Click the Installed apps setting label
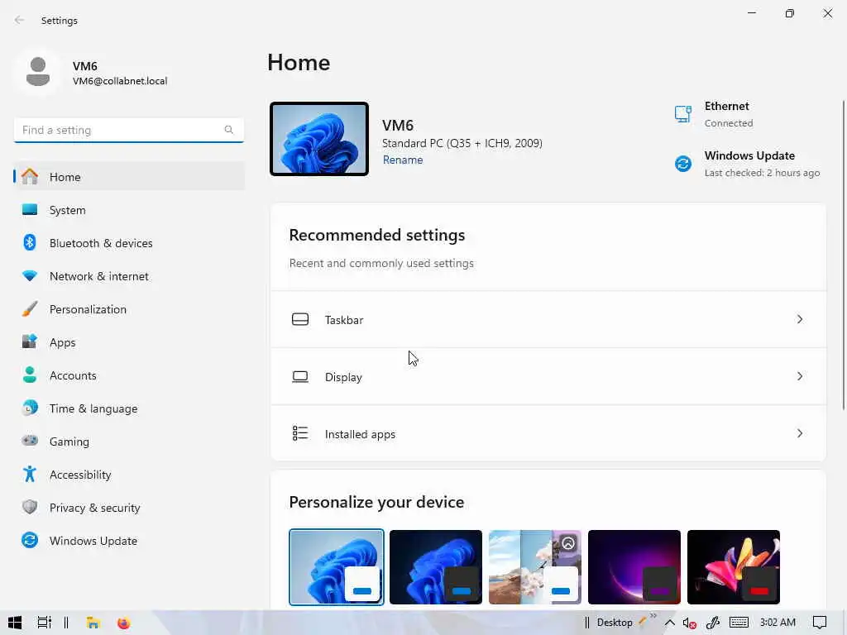847x635 pixels. pos(360,434)
